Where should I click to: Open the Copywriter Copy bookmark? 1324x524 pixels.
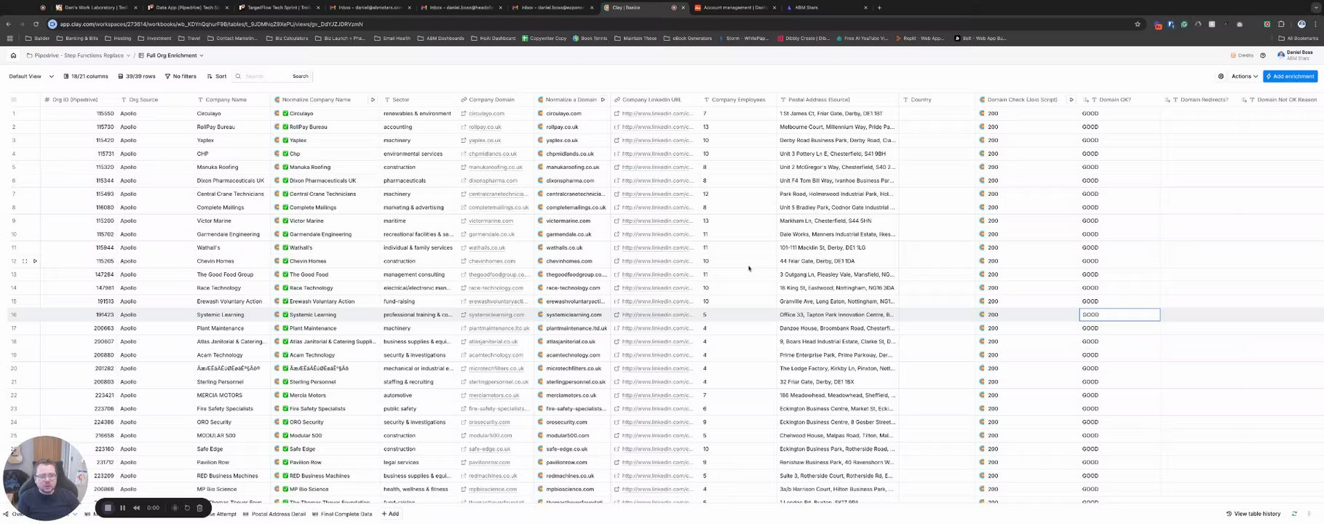544,39
